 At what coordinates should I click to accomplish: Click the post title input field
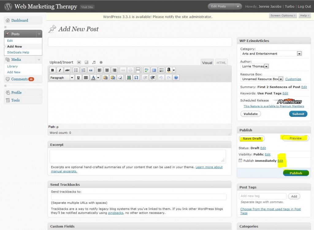(140, 42)
